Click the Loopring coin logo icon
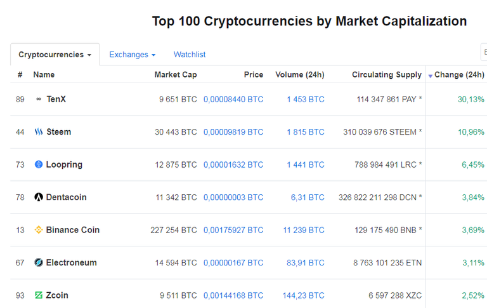The image size is (487, 308). [39, 164]
